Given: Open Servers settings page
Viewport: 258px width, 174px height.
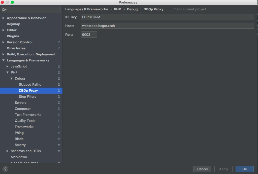Looking at the screenshot, I should [21, 103].
